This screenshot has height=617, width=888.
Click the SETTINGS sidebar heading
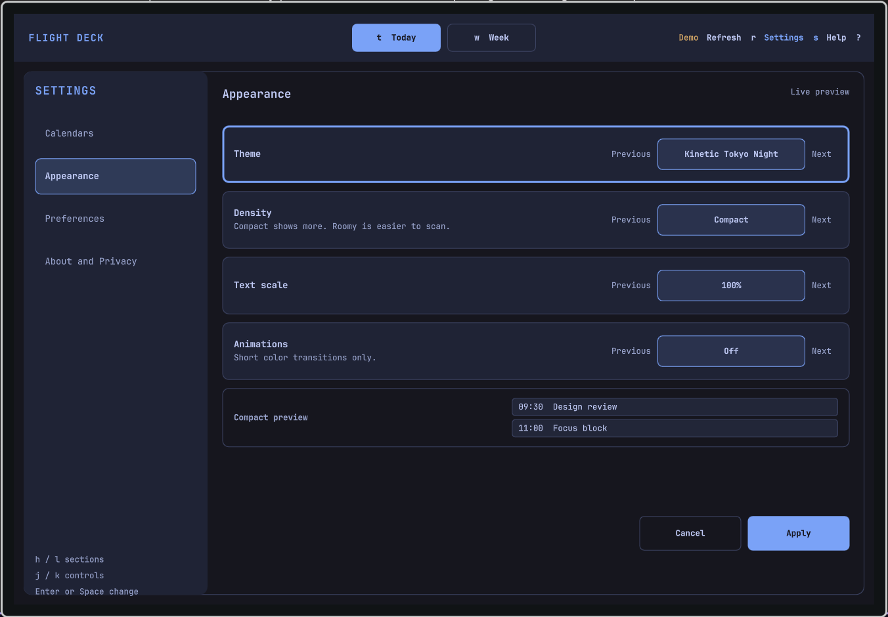[66, 91]
